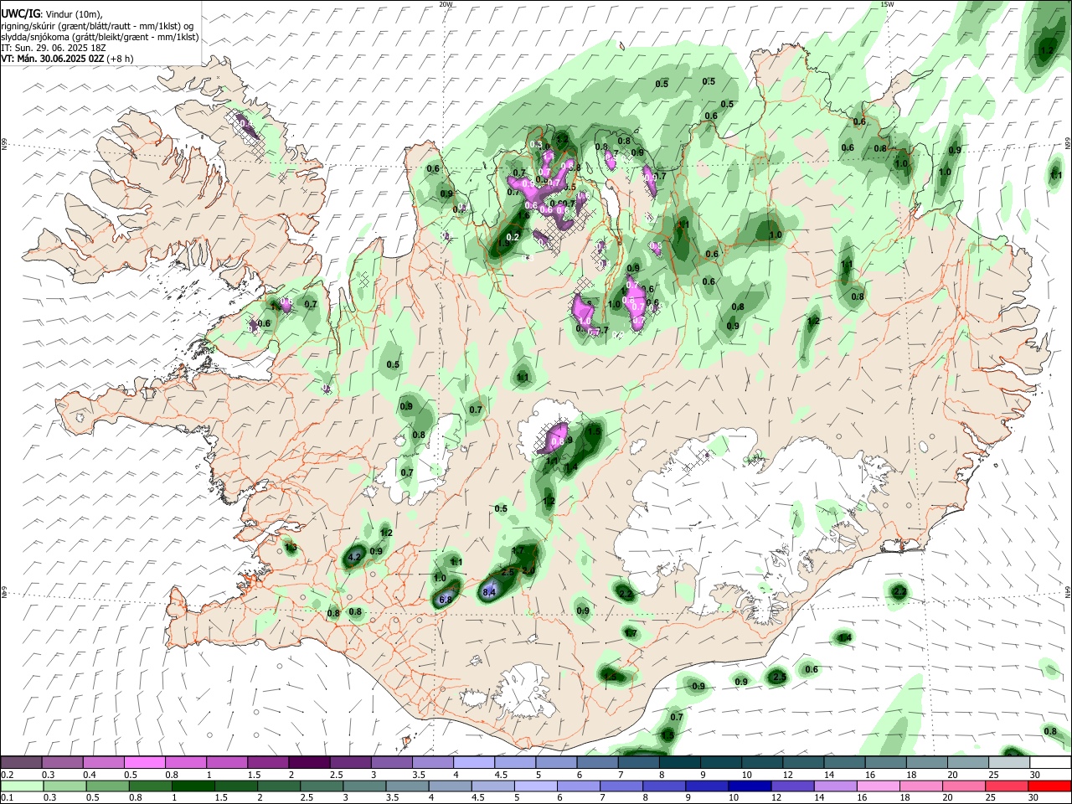Click the '(+8 h)' forecast offset text
Image resolution: width=1072 pixels, height=804 pixels.
[x=120, y=59]
